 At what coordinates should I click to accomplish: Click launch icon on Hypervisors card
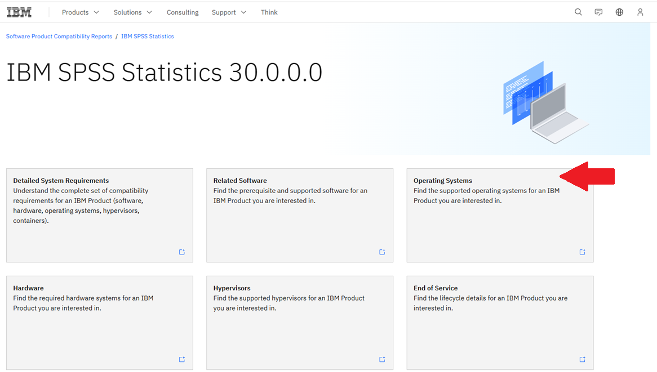382,360
